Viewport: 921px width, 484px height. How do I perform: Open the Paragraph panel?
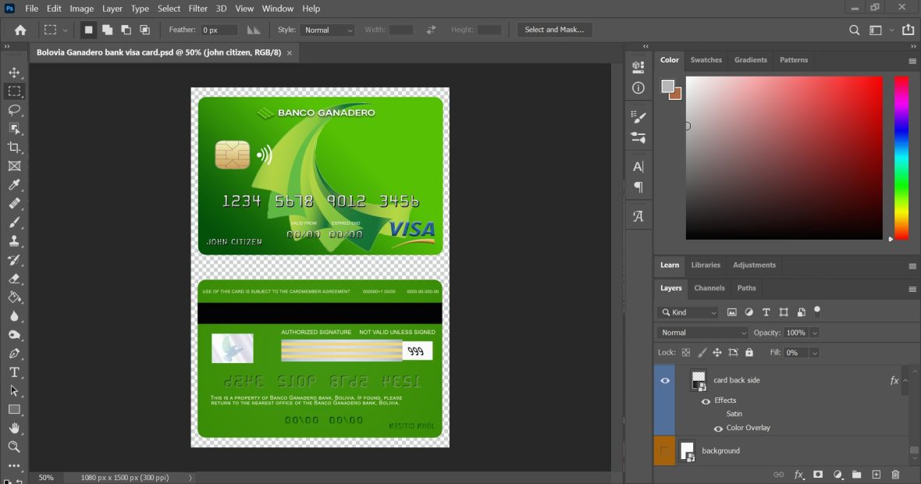tap(638, 186)
